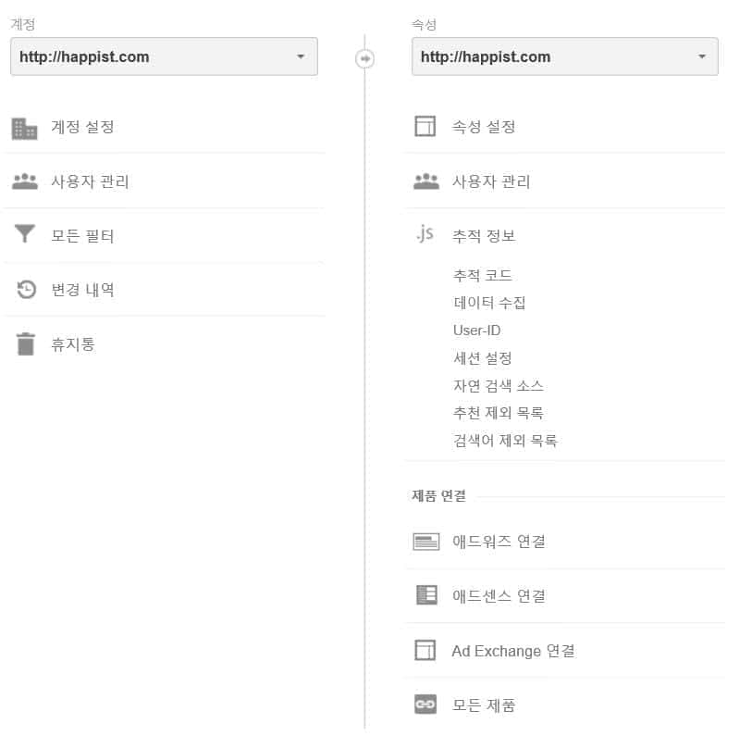Screen dimensions: 752x736
Task: Click the 모든 필터 funnel icon
Action: pyautogui.click(x=25, y=235)
